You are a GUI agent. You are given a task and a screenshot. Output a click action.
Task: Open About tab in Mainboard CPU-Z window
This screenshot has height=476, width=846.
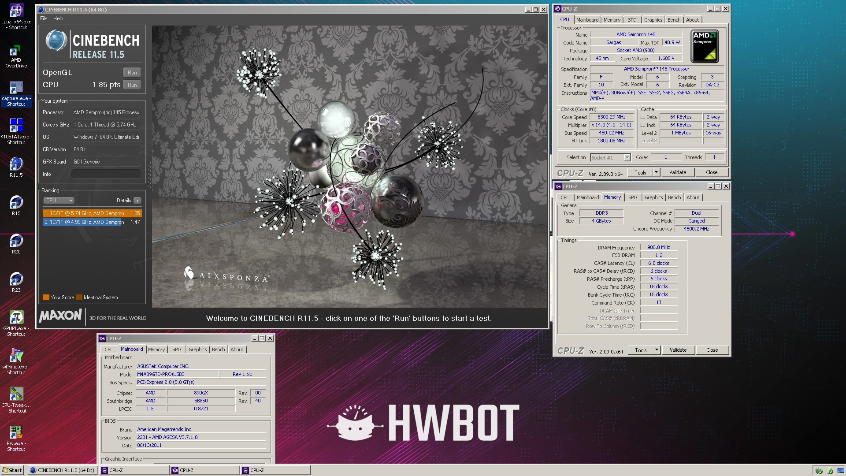(237, 350)
